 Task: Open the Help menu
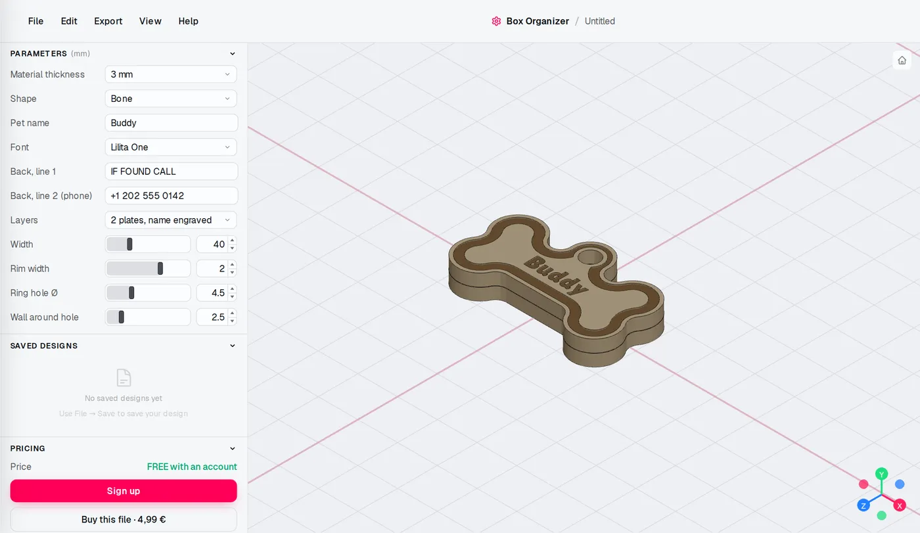pos(188,21)
